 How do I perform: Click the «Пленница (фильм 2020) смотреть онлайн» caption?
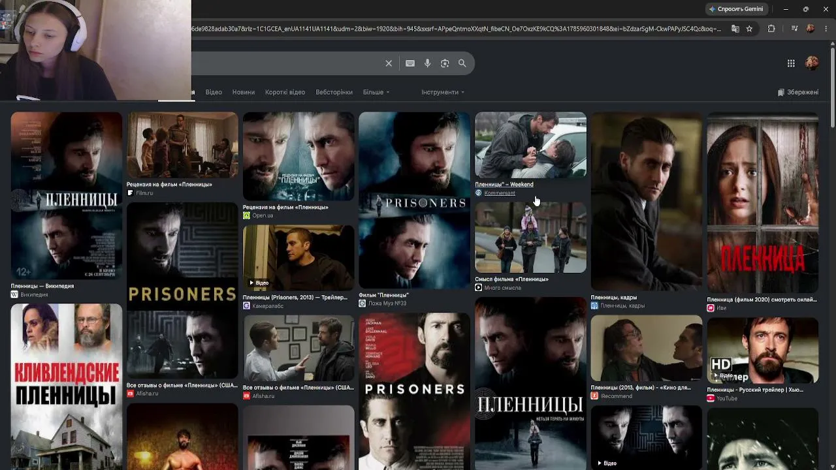[x=762, y=300]
